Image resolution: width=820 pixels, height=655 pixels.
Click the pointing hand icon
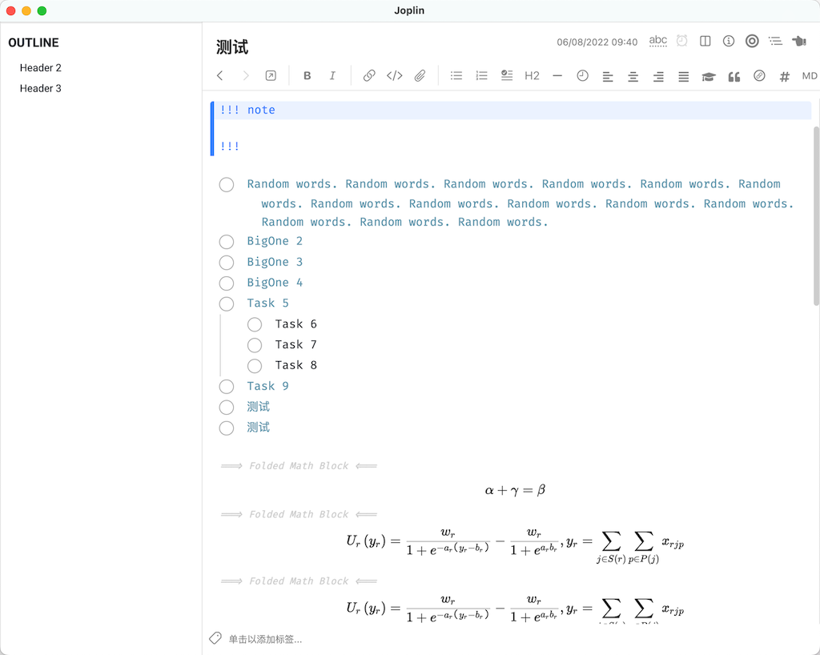[x=799, y=41]
